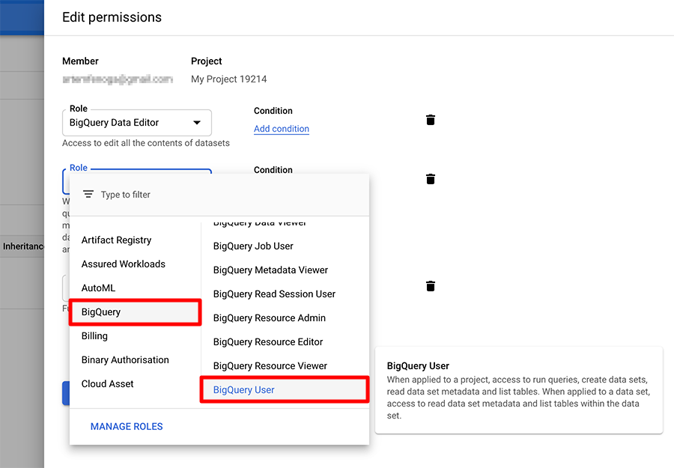Click the Edit permissions heading

pyautogui.click(x=112, y=17)
